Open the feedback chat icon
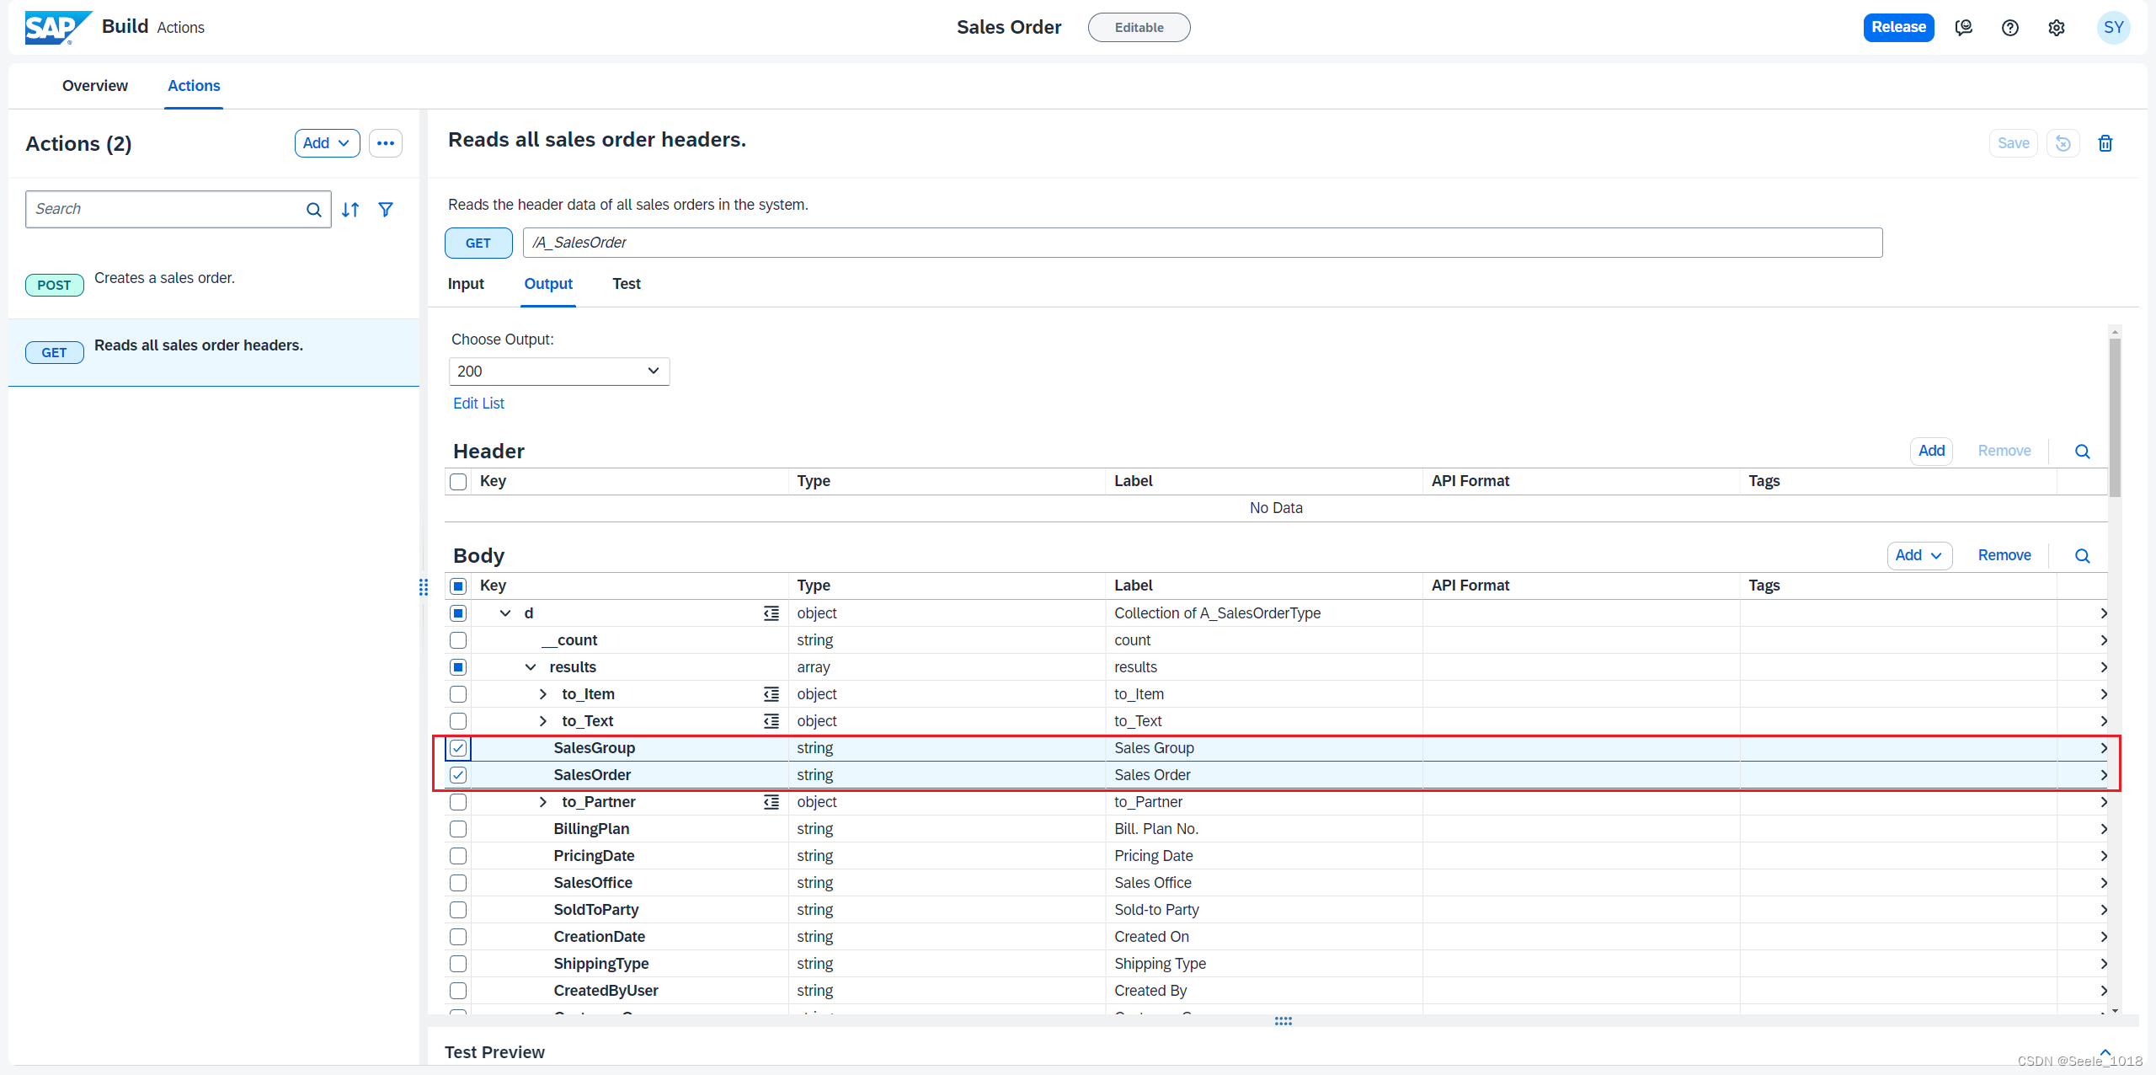The image size is (2156, 1075). point(1964,28)
